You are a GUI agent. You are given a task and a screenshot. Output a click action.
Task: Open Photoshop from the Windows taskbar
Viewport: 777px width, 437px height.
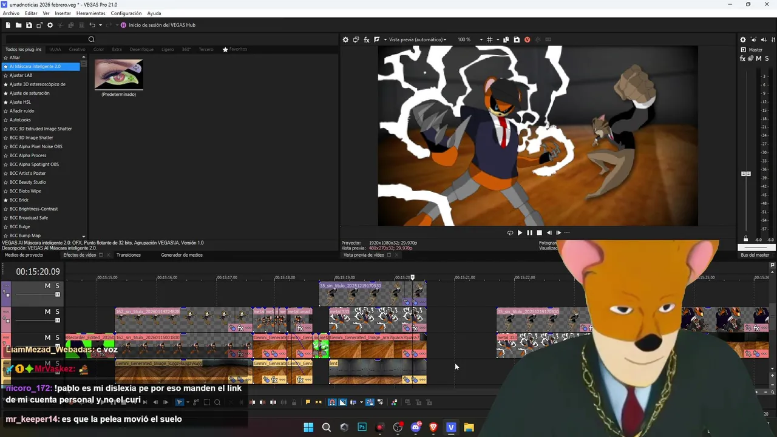(362, 427)
